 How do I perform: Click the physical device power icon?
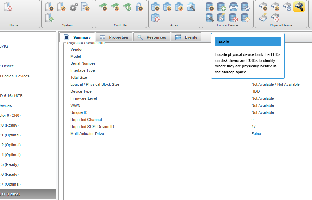click(x=287, y=7)
